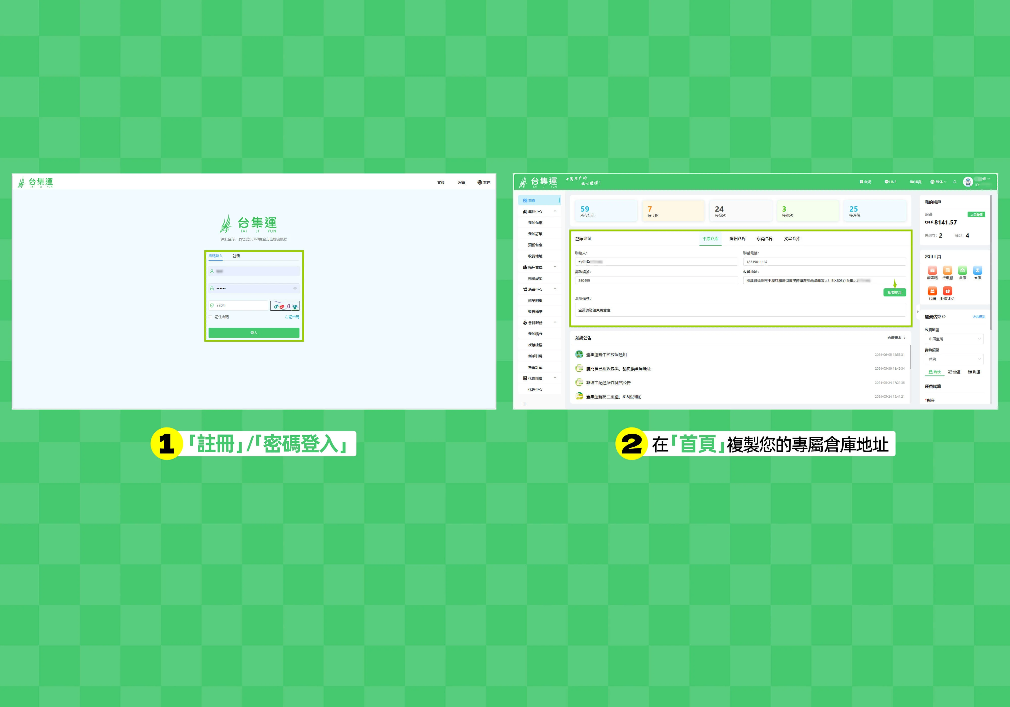The height and width of the screenshot is (707, 1010).
Task: Click 官網 in the dashboard header
Action: [865, 182]
